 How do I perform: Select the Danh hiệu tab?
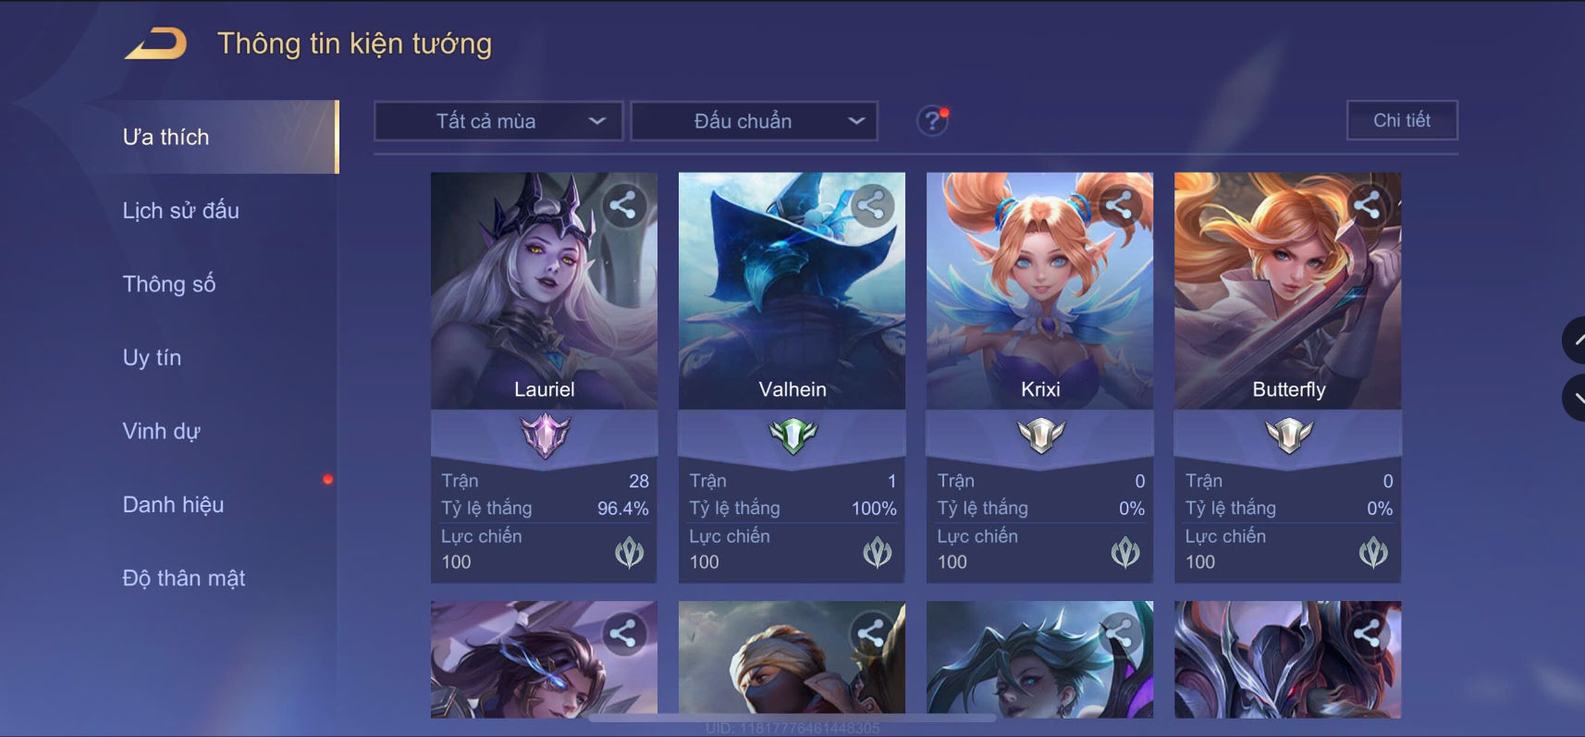[174, 505]
